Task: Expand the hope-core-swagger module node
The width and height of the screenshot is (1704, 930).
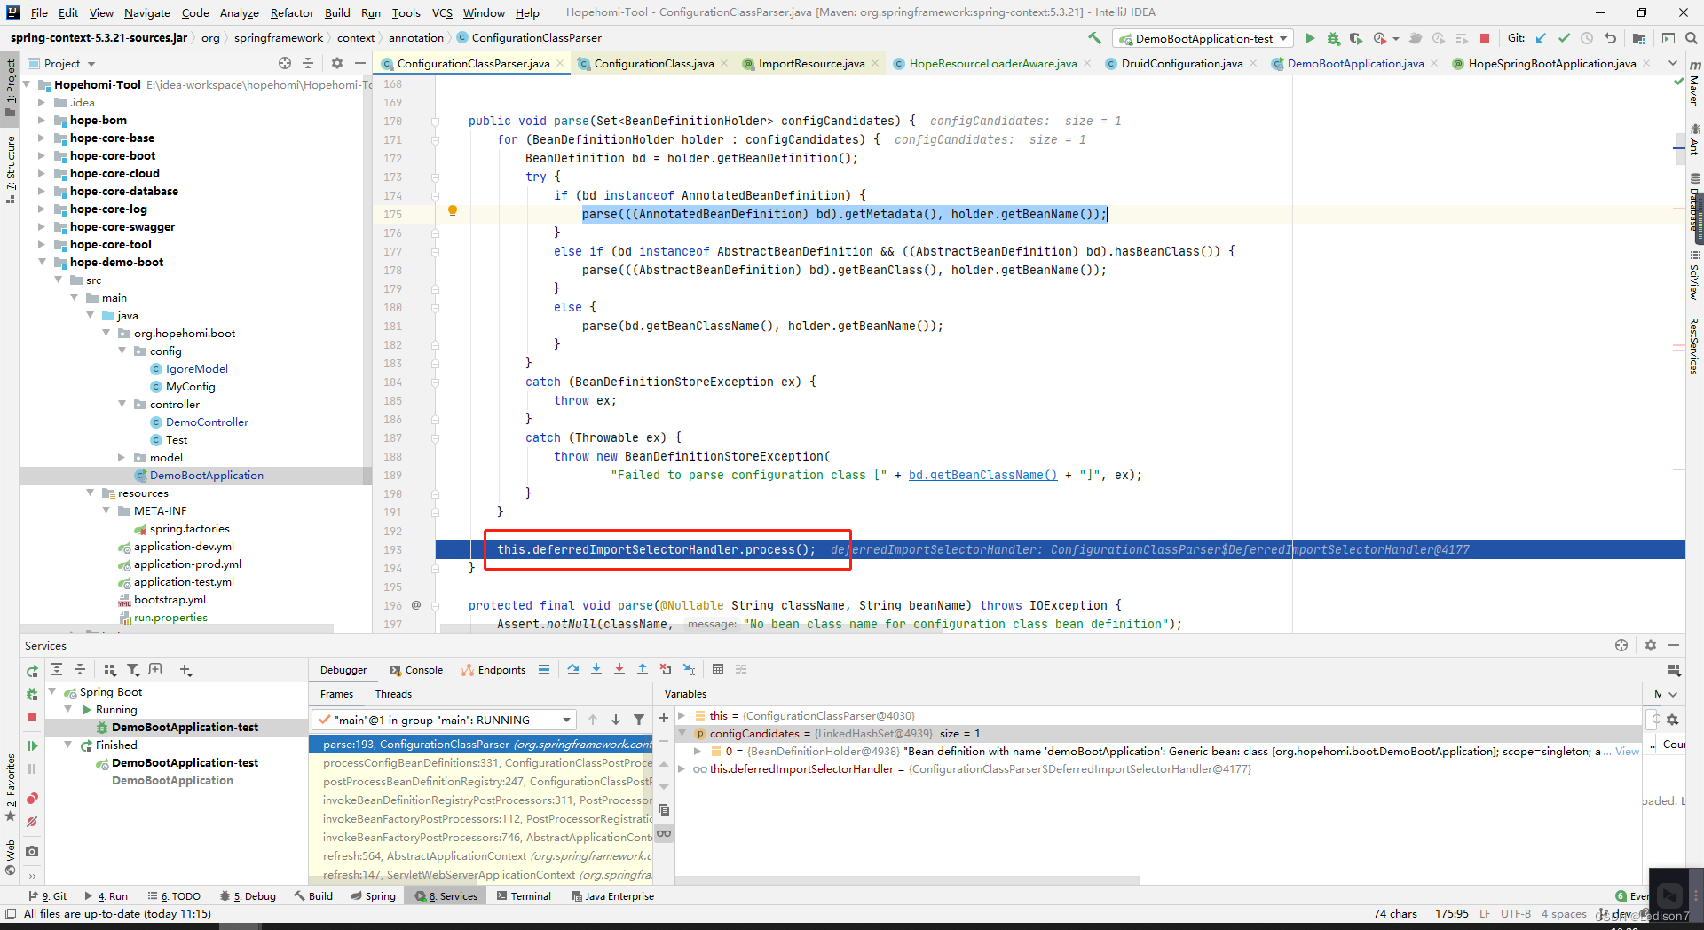Action: pyautogui.click(x=41, y=226)
